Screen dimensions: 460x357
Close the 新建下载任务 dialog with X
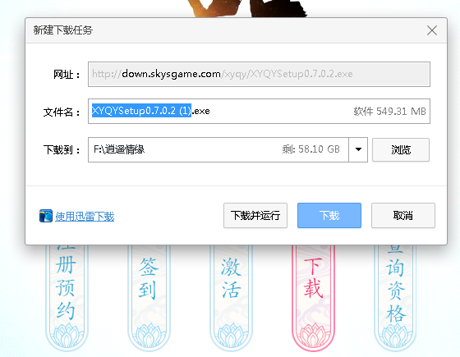tap(432, 30)
